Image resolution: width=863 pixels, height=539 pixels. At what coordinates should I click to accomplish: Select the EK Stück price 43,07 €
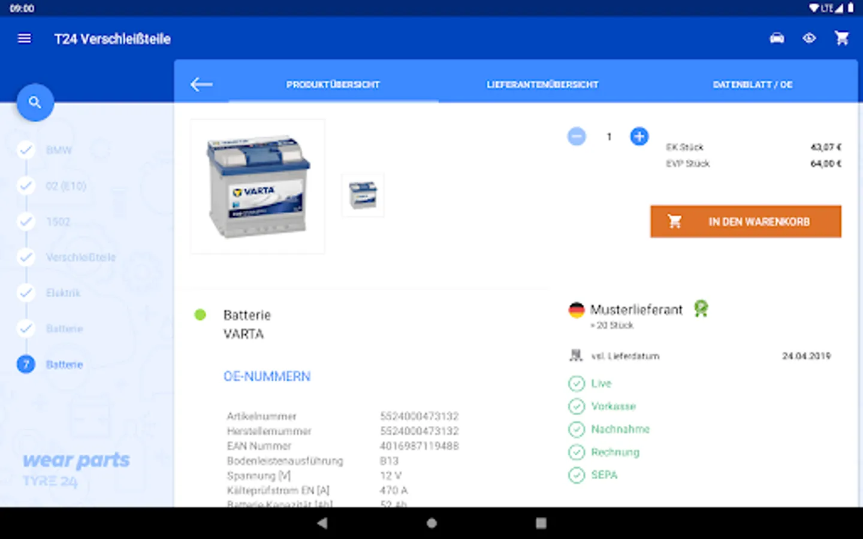(826, 147)
